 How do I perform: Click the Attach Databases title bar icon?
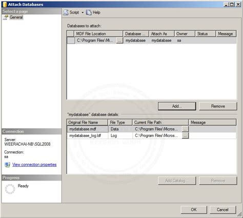[x=5, y=5]
